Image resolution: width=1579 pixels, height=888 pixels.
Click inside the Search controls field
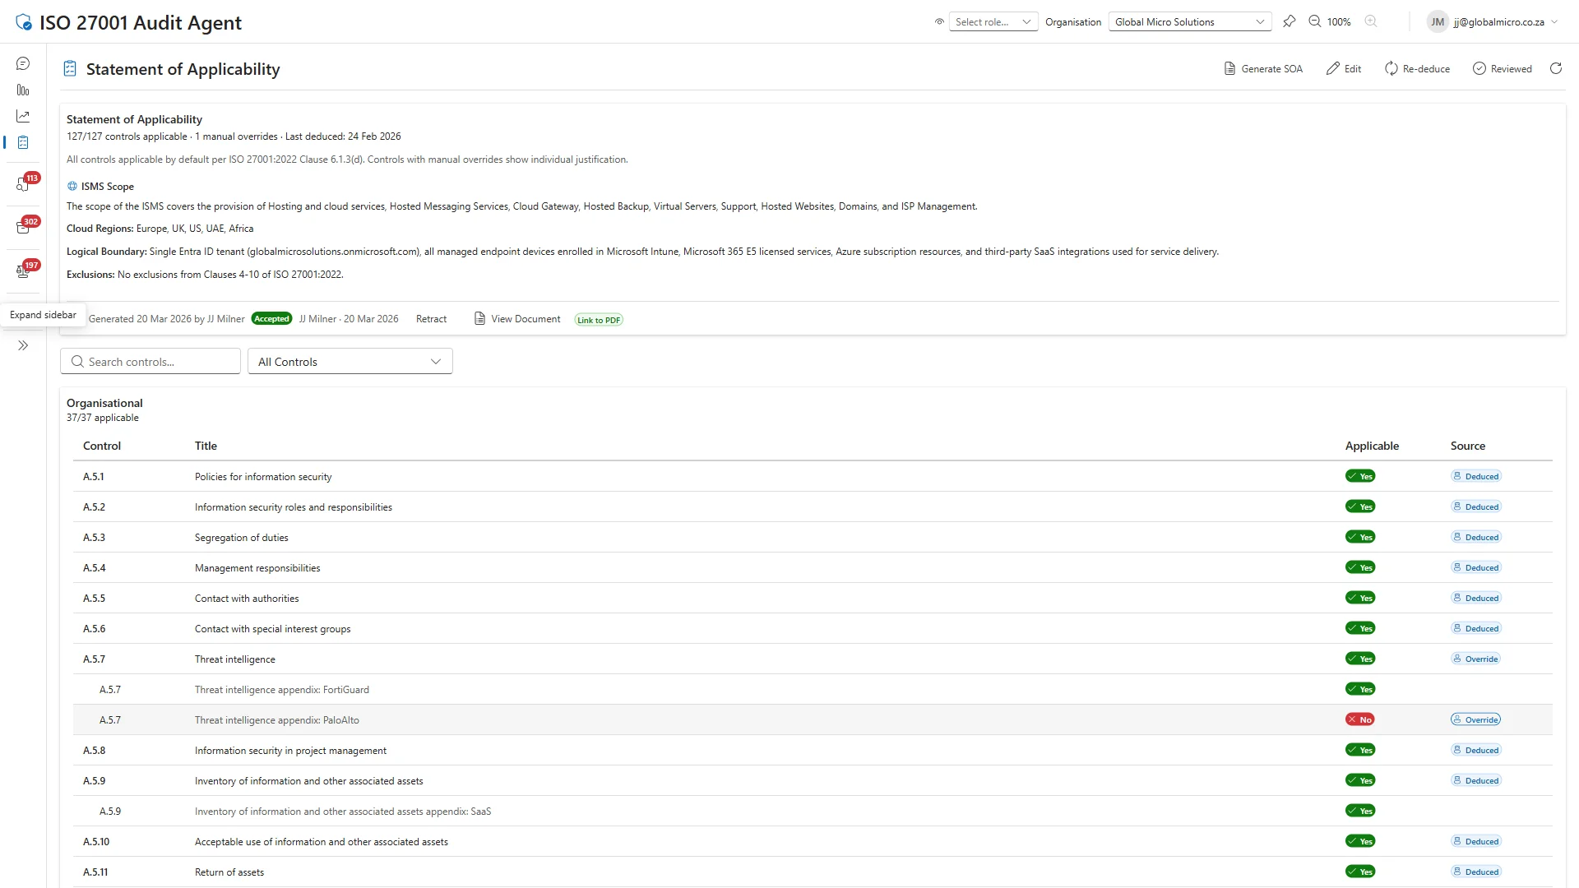(x=150, y=361)
